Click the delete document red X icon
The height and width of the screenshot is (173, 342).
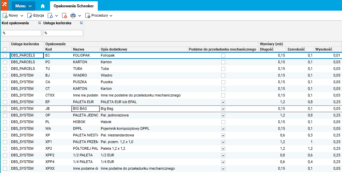[64, 16]
